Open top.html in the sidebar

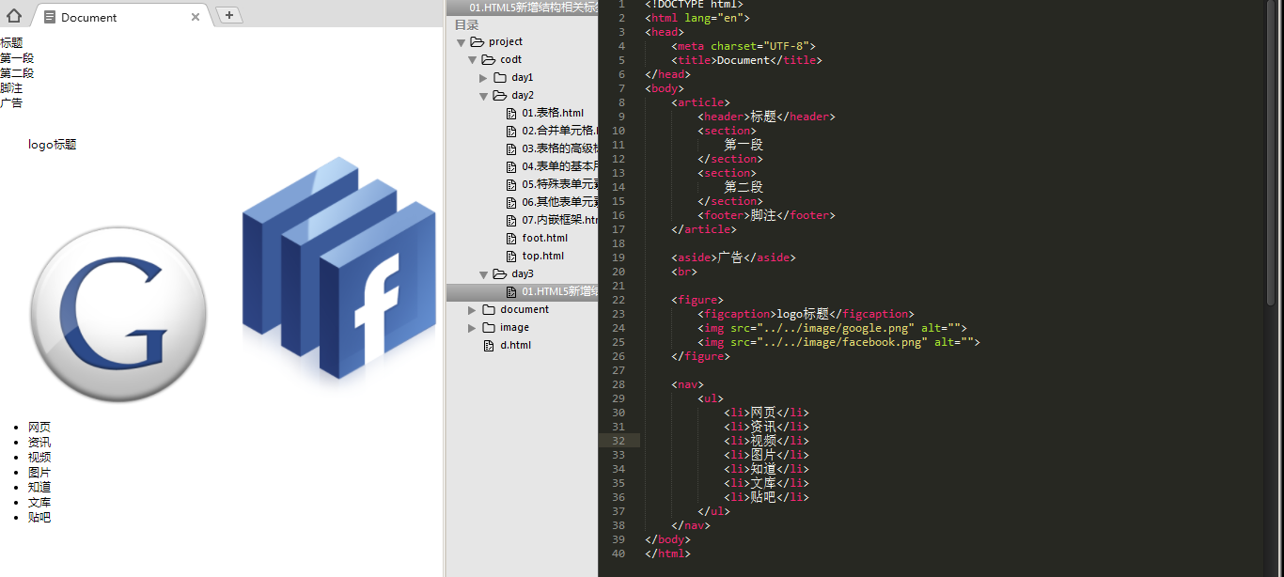pyautogui.click(x=543, y=256)
